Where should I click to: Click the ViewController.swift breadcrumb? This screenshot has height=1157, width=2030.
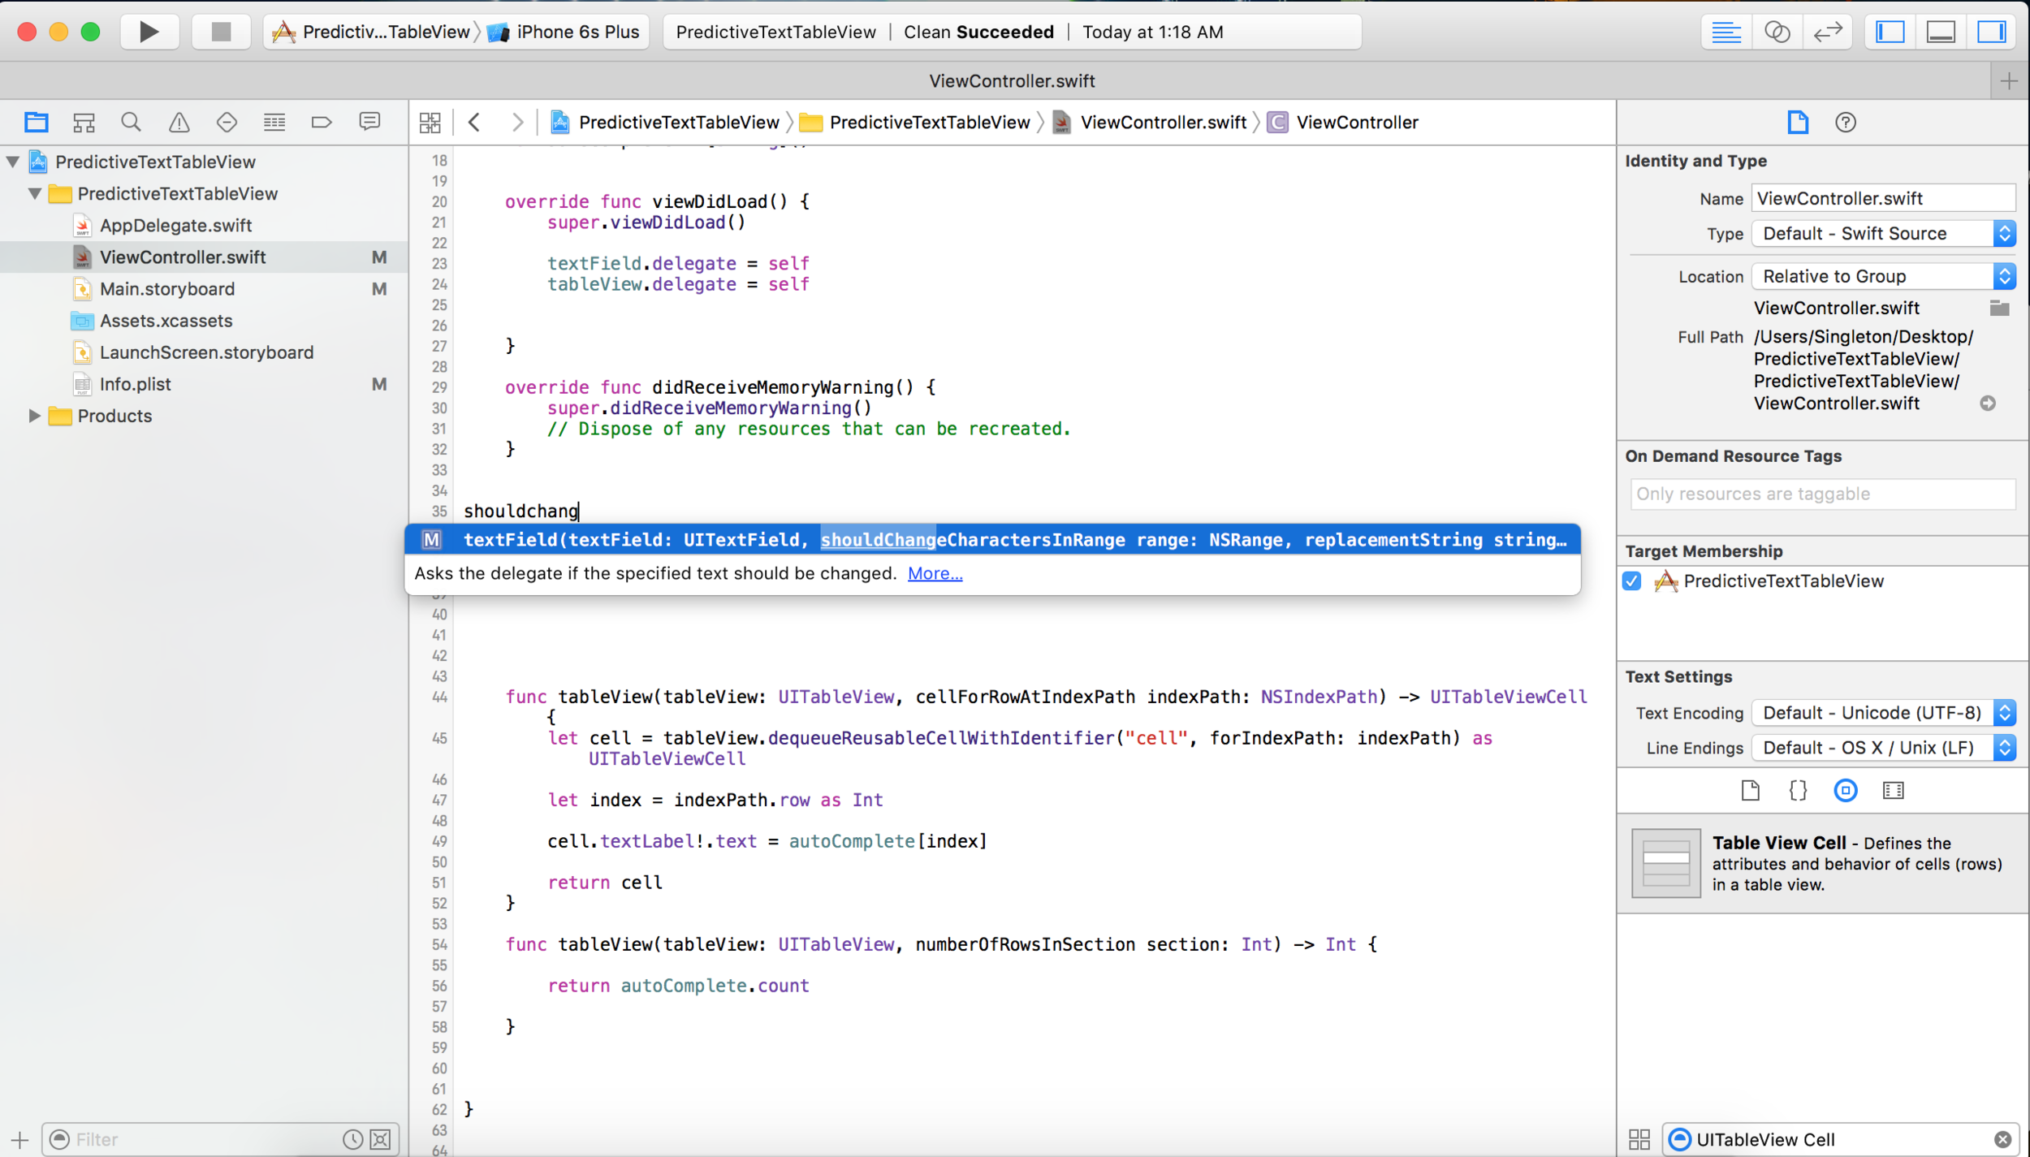(1151, 123)
